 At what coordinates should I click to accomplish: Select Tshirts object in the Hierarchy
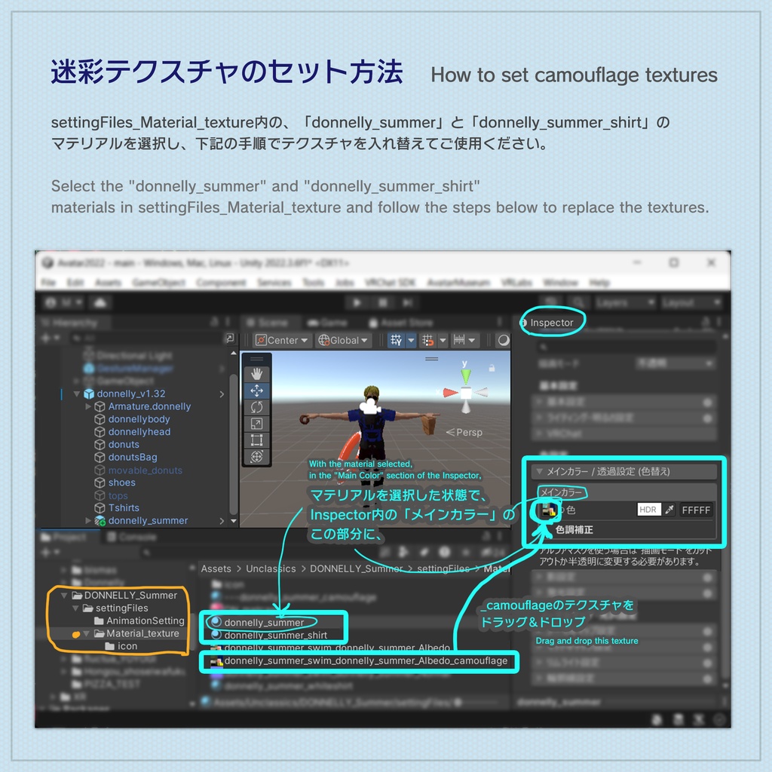124,507
